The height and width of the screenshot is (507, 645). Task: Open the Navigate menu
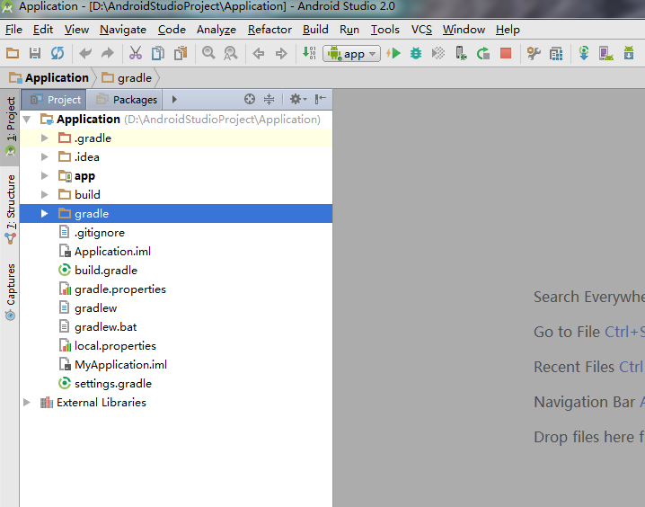click(x=123, y=30)
